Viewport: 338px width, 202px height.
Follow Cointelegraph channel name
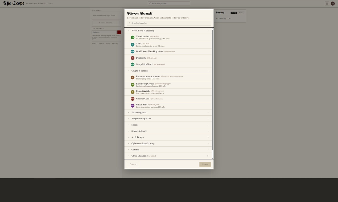click(x=143, y=91)
